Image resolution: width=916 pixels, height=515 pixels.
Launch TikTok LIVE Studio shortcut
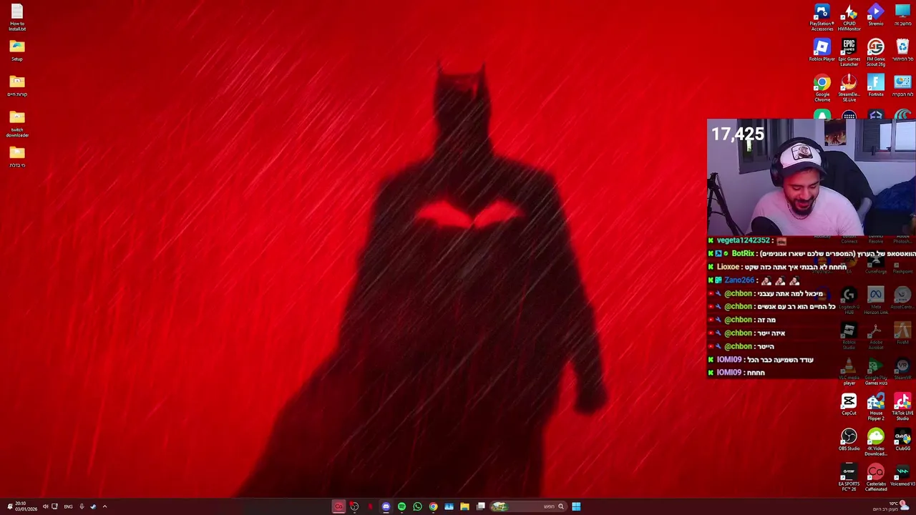(902, 407)
